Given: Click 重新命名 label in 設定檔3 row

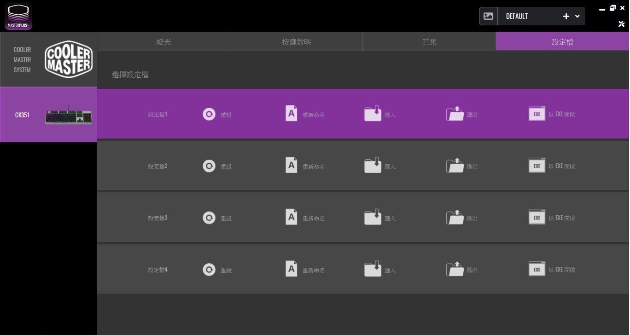Looking at the screenshot, I should tap(314, 219).
